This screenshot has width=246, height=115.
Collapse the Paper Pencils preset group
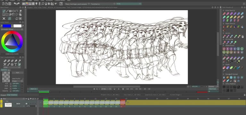point(223,23)
